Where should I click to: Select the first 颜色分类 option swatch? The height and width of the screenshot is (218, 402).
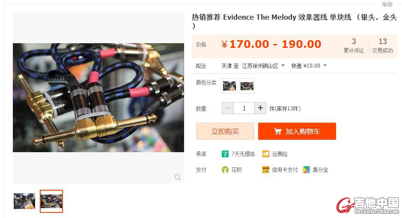pos(229,86)
